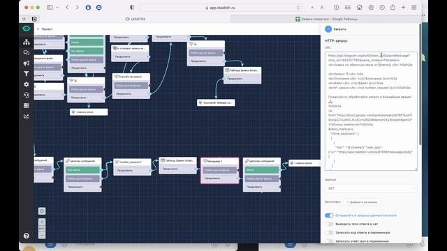Toggle Записать код ответа в переменную switch
This screenshot has height=251, width=447.
329,232
